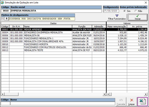The image size is (149, 107).
Task: Click Limpar with the red X
Action: click(x=131, y=102)
